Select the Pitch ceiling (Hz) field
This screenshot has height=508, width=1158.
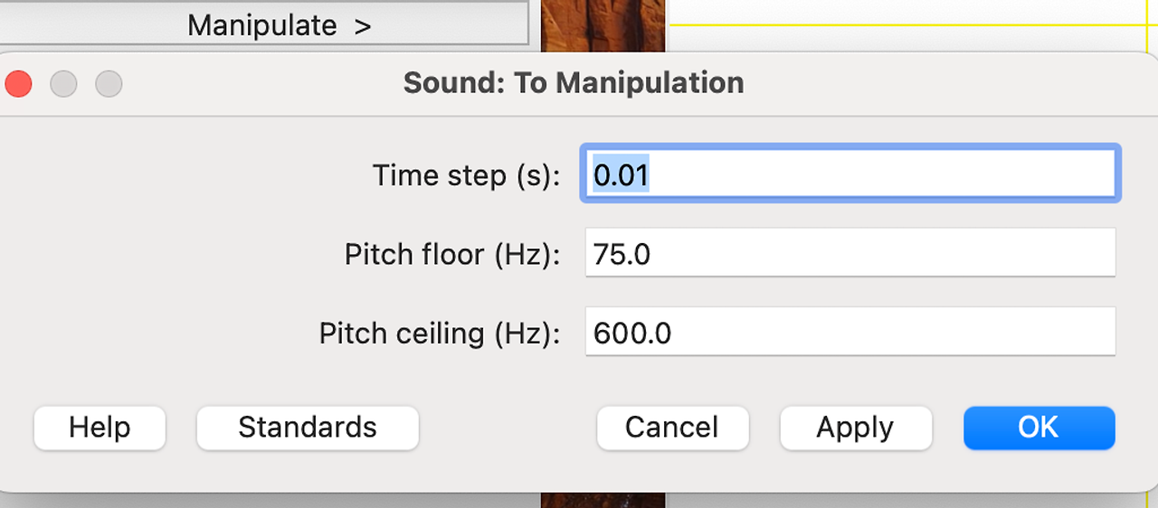click(x=850, y=332)
